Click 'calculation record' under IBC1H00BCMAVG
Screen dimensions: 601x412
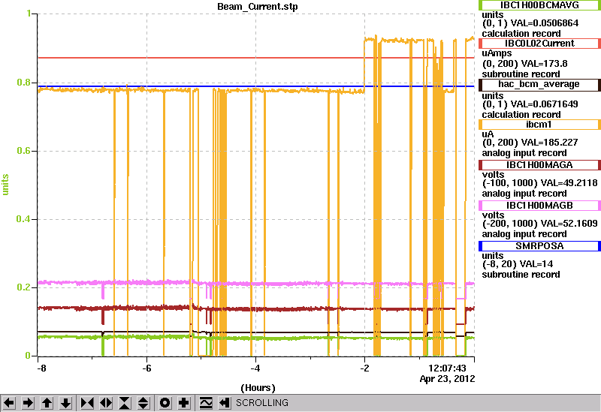point(521,34)
